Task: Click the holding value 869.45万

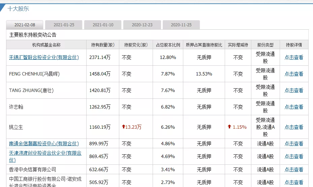Action: [99, 156]
